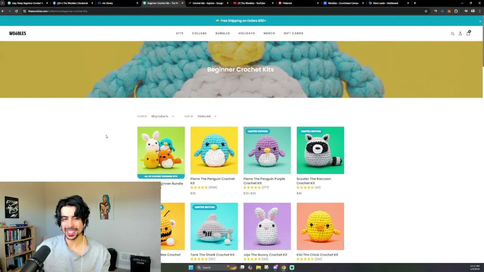
Task: Click the address bar URL
Action: pyautogui.click(x=57, y=11)
